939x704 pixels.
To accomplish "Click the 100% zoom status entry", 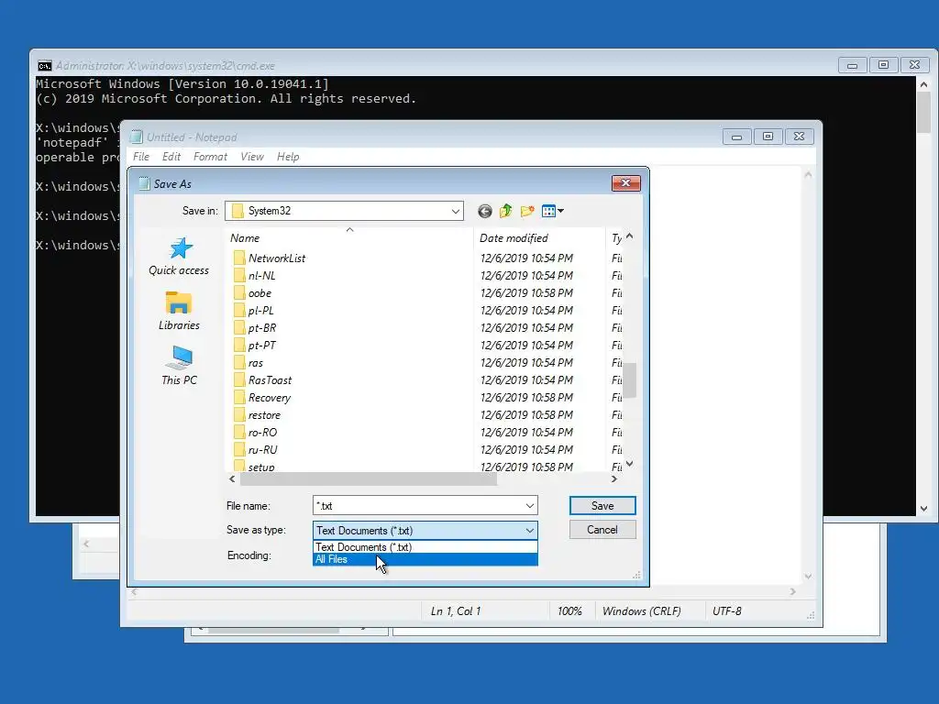I will [569, 611].
